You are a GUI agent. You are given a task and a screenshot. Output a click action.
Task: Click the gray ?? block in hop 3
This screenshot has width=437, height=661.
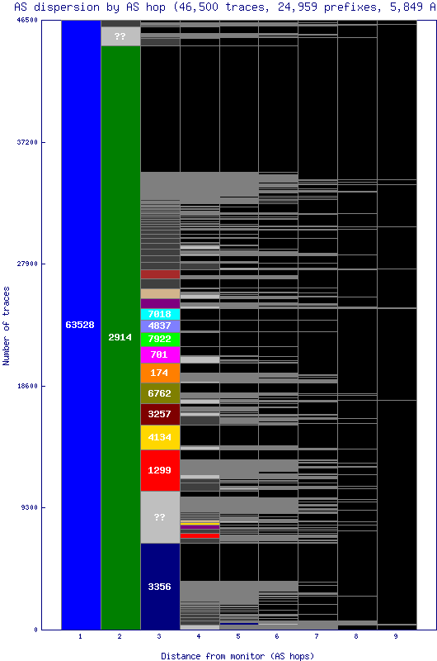[160, 517]
